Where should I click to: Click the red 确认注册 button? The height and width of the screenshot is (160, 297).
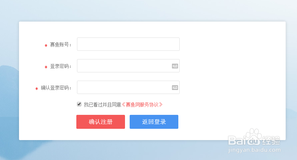(101, 122)
